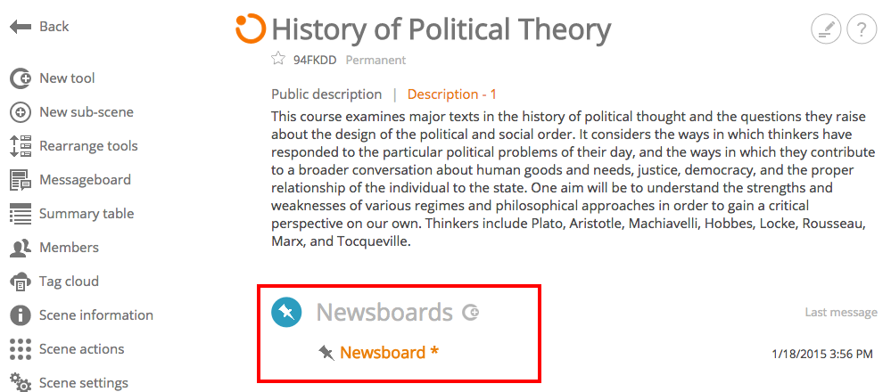Image resolution: width=891 pixels, height=392 pixels.
Task: Open the New tool icon
Action: click(21, 78)
